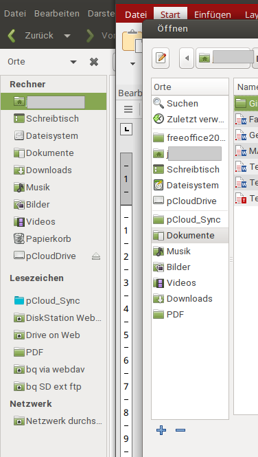This screenshot has height=457, width=258.
Task: Select freeoffice20 folder in dialog Orte list
Action: coord(190,138)
